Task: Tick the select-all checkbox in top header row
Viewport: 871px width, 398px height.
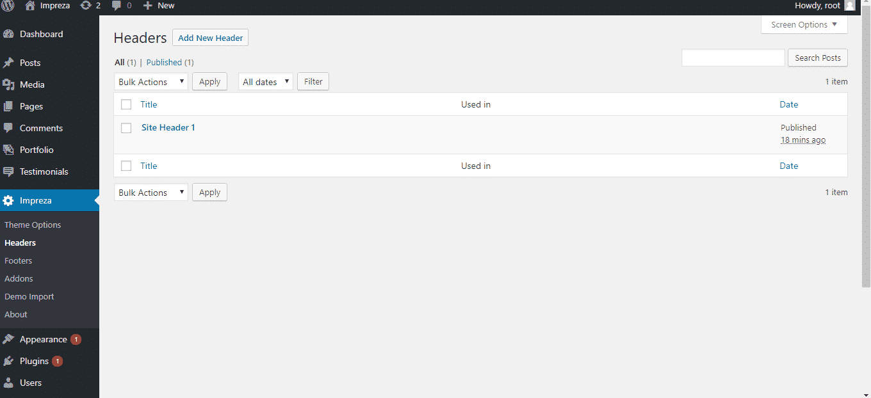Action: [126, 104]
